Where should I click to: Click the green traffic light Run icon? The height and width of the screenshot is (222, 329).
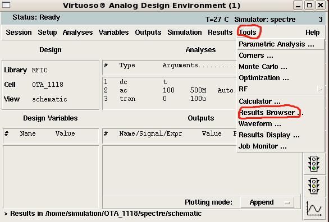(314, 164)
